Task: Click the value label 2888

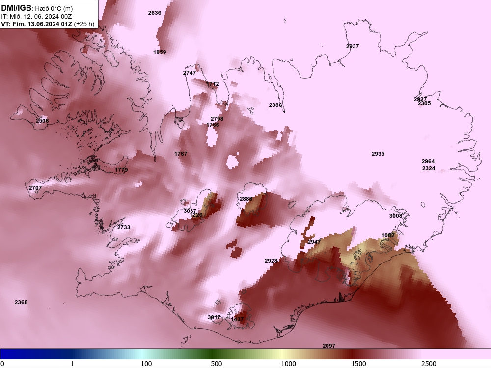Action: (246, 199)
